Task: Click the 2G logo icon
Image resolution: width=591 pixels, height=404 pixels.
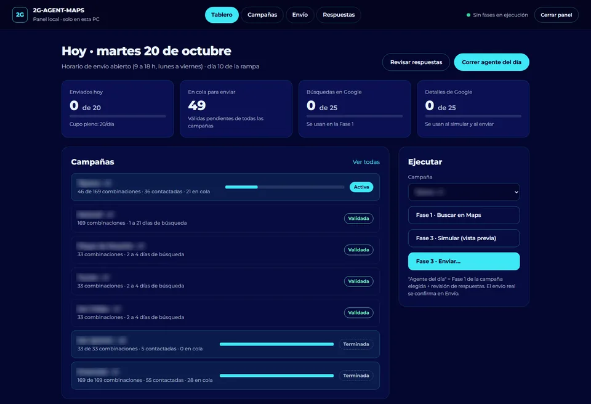Action: (20, 15)
